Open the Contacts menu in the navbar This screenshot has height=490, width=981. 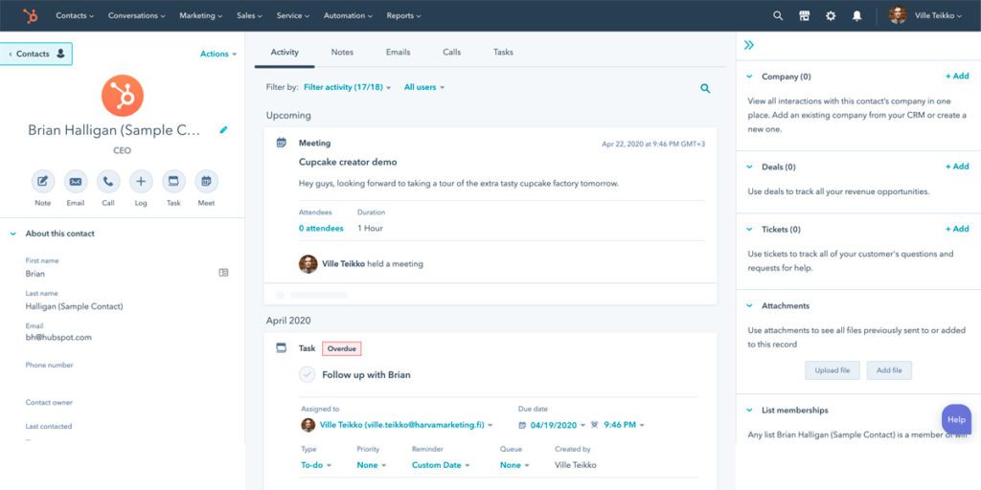[x=75, y=15]
